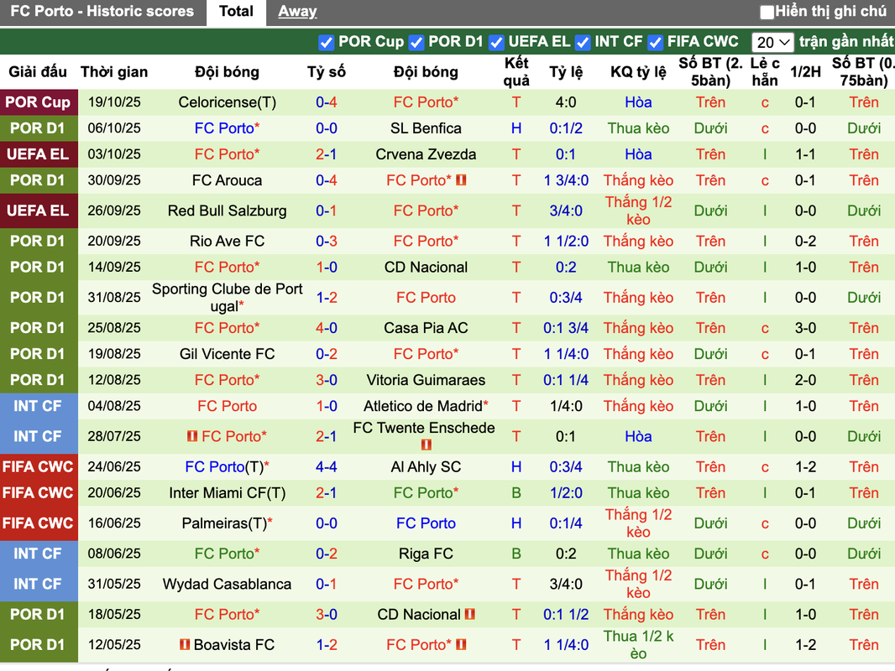This screenshot has height=671, width=895.
Task: Click the Kết quả column header
Action: click(516, 72)
